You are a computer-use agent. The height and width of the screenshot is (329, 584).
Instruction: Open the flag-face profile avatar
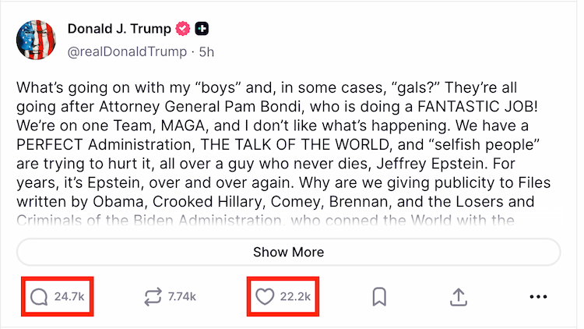point(38,41)
